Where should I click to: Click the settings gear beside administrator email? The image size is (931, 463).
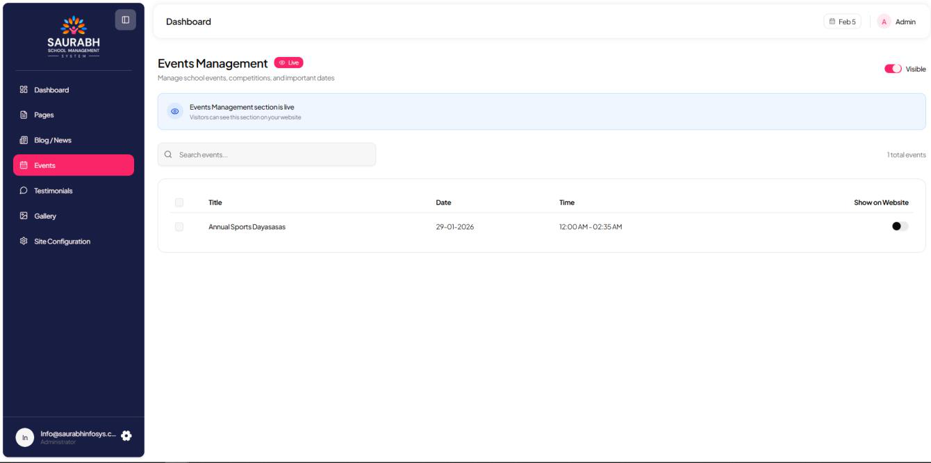coord(126,435)
